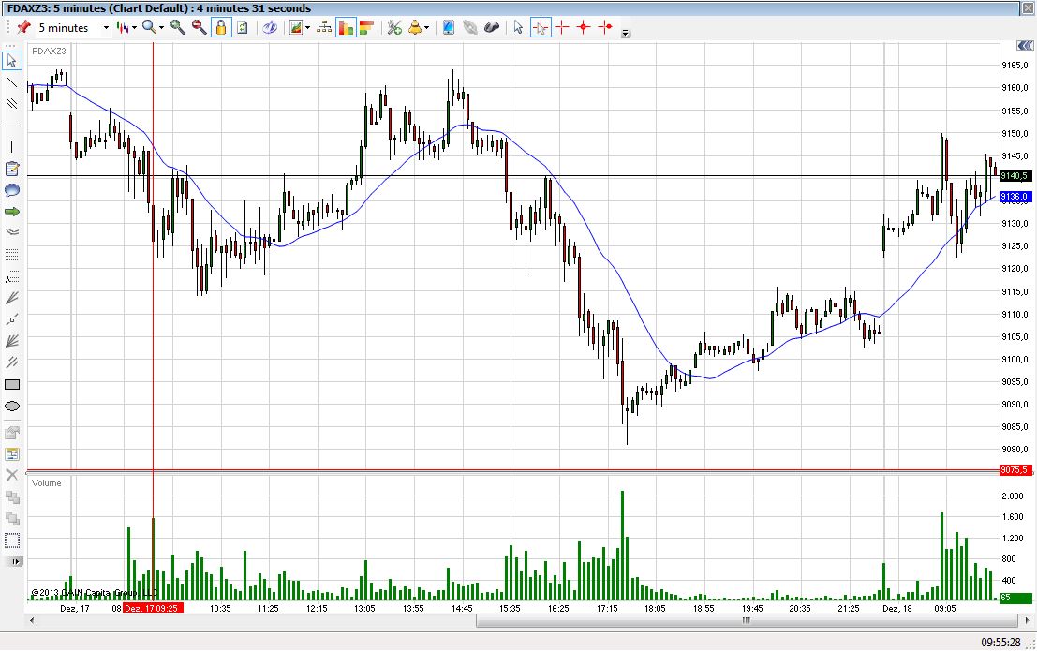Image resolution: width=1037 pixels, height=651 pixels.
Task: Select the horizontal line drawing tool
Action: (x=12, y=125)
